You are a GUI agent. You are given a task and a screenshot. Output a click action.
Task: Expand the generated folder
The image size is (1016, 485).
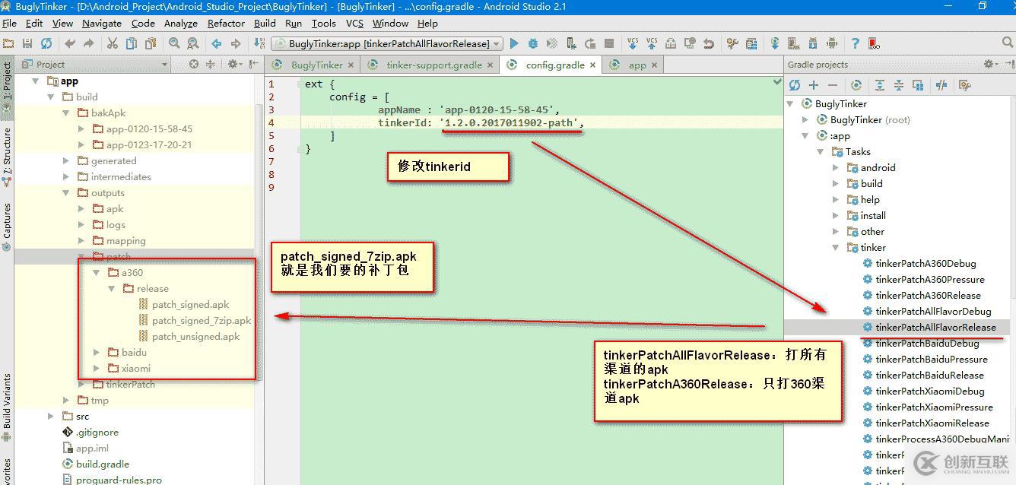tap(66, 161)
